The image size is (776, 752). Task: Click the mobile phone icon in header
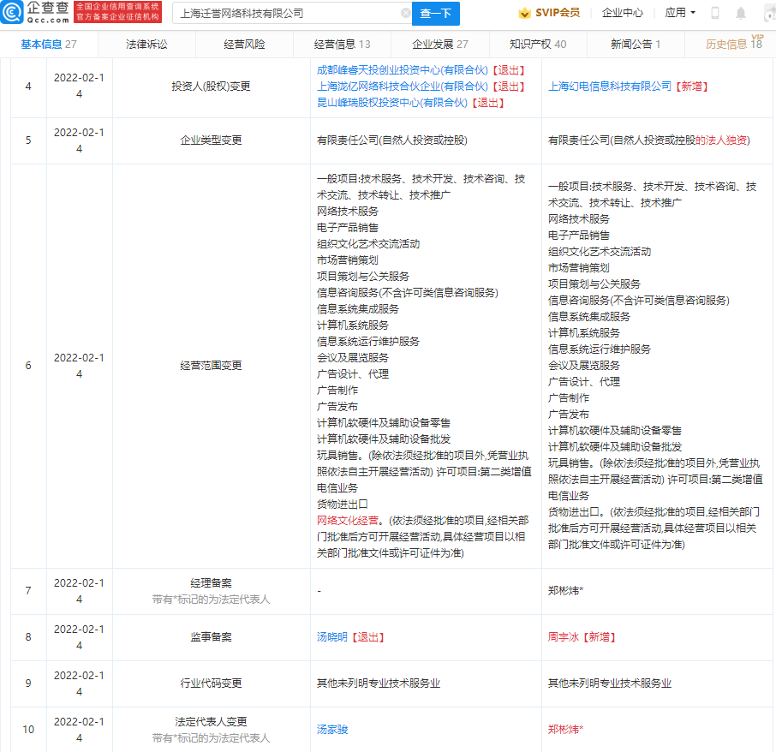tap(715, 14)
